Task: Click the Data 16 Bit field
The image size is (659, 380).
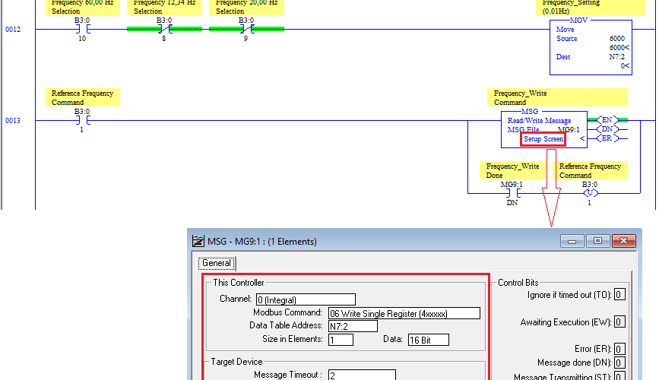Action: [x=428, y=340]
